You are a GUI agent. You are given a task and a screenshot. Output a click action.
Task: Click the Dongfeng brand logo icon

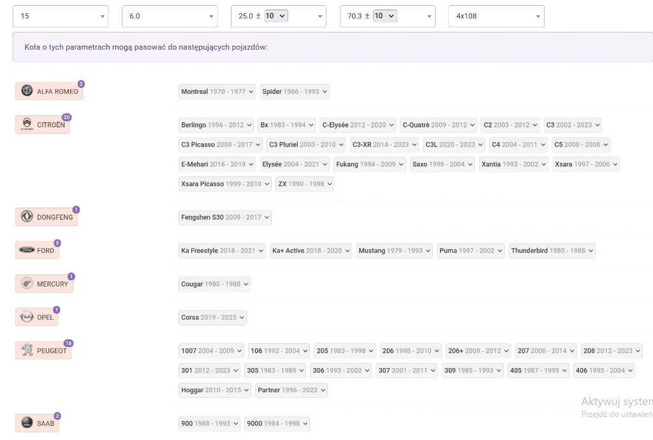[x=27, y=216]
